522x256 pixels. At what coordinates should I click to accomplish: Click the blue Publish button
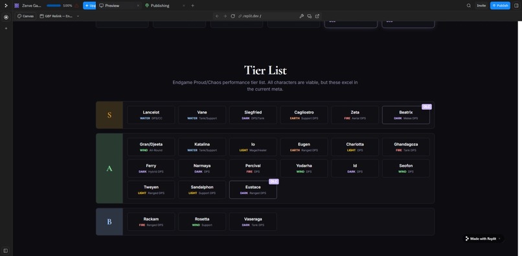[500, 6]
